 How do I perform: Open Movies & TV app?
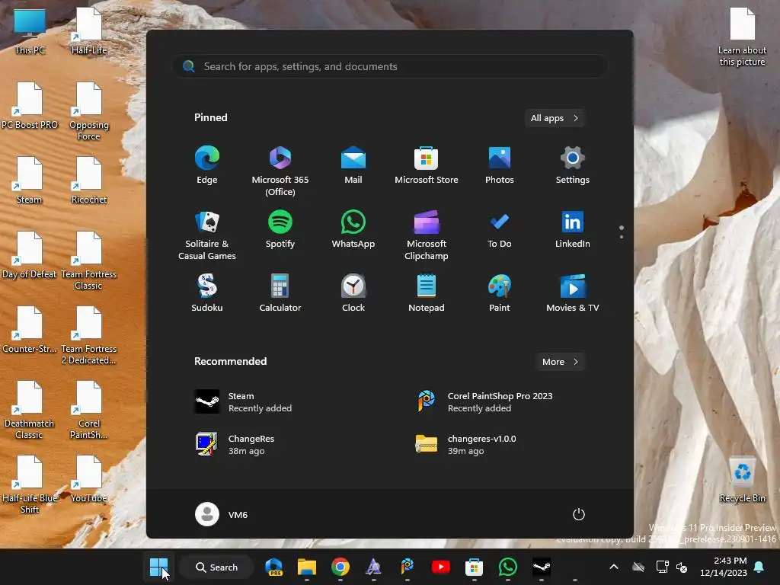[573, 293]
